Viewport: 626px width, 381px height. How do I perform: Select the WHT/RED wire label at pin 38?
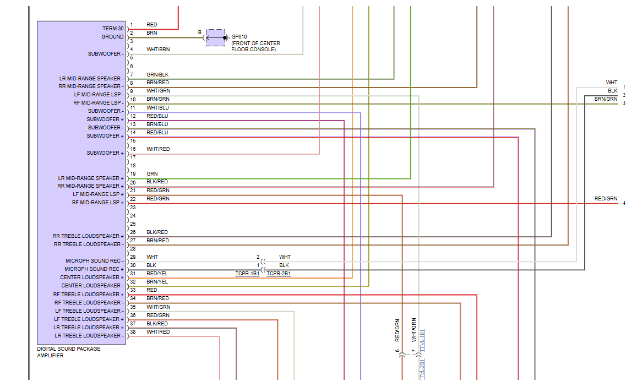(157, 332)
